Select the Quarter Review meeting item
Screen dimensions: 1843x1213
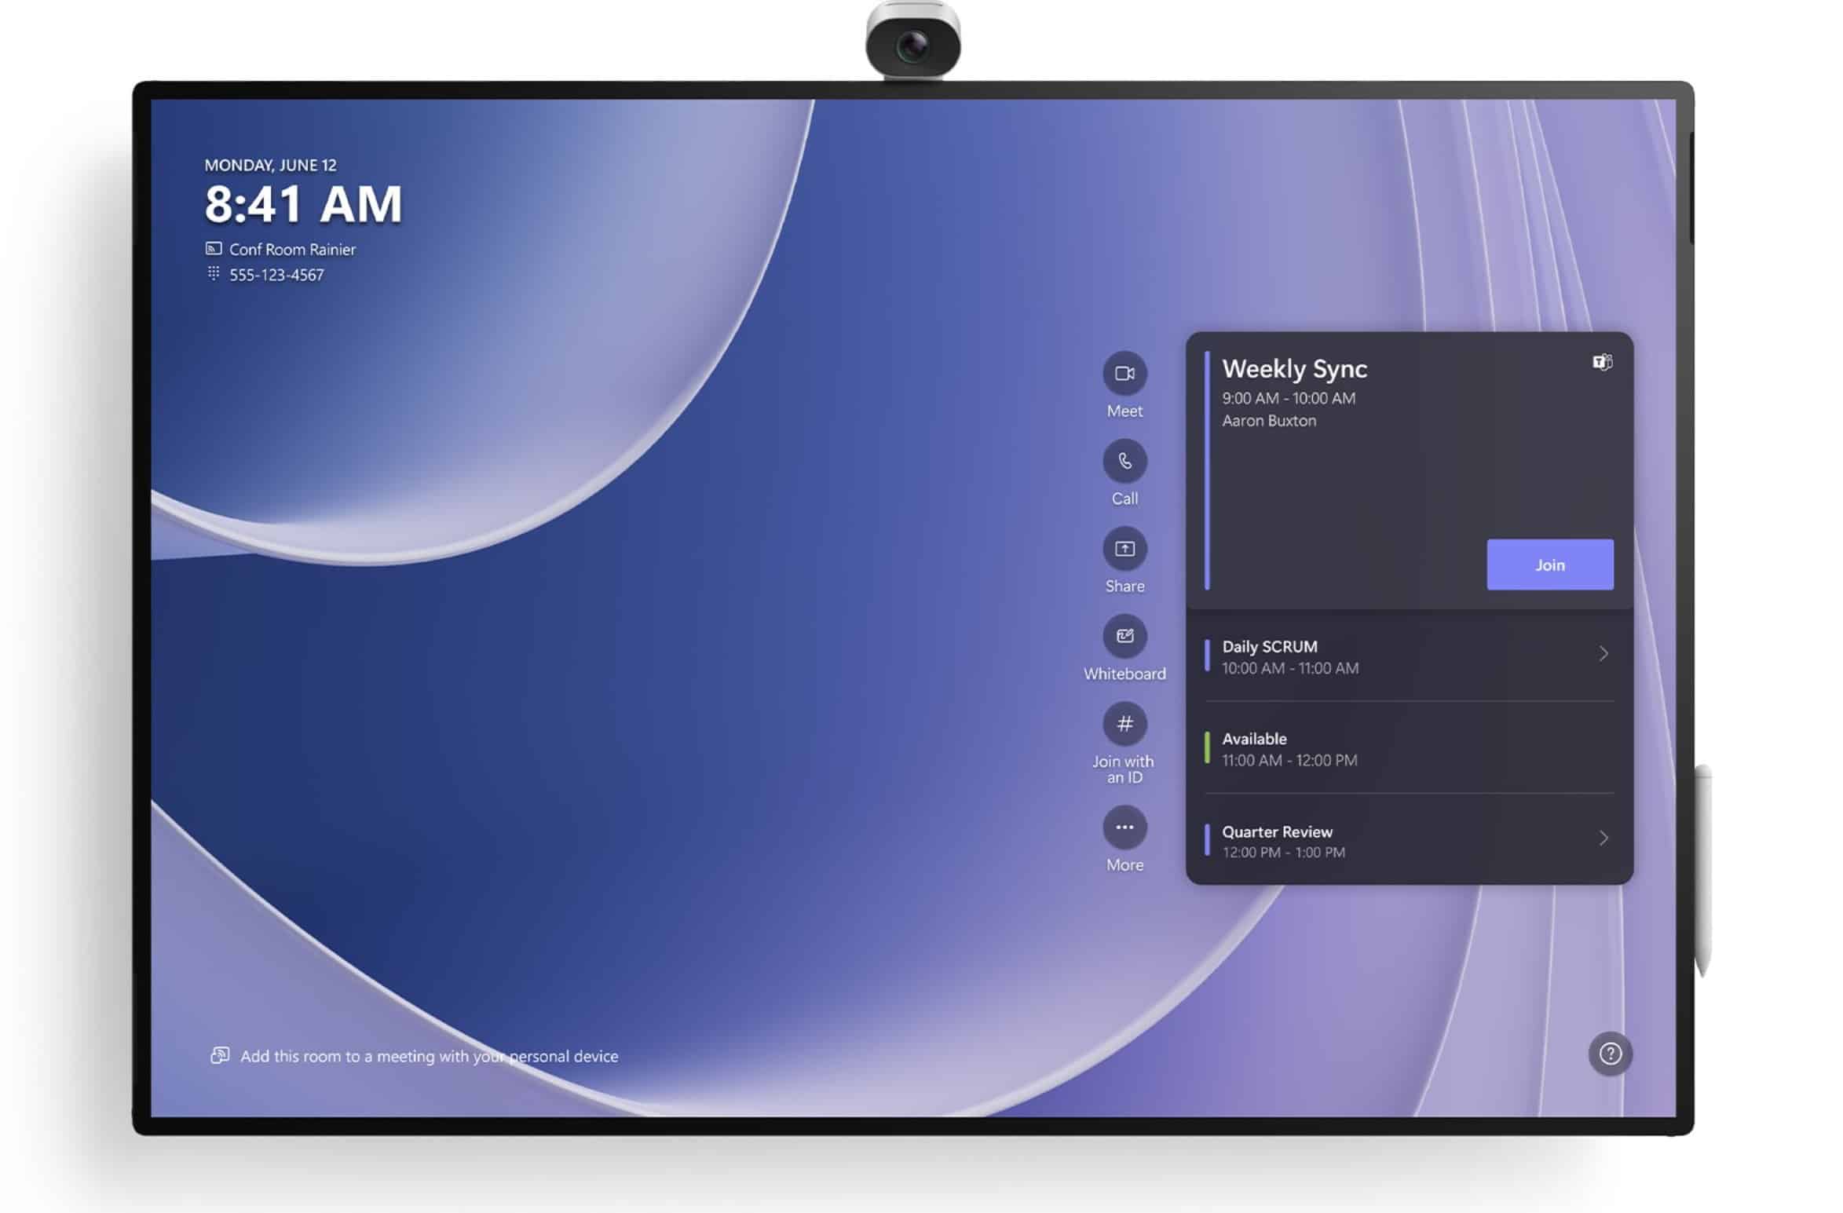[x=1408, y=839]
